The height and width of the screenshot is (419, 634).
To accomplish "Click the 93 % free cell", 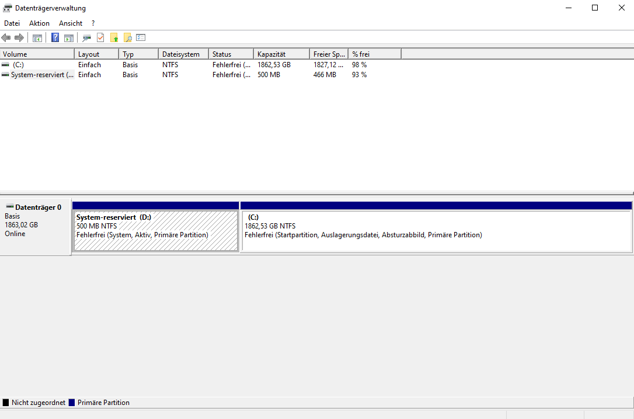I will [360, 75].
